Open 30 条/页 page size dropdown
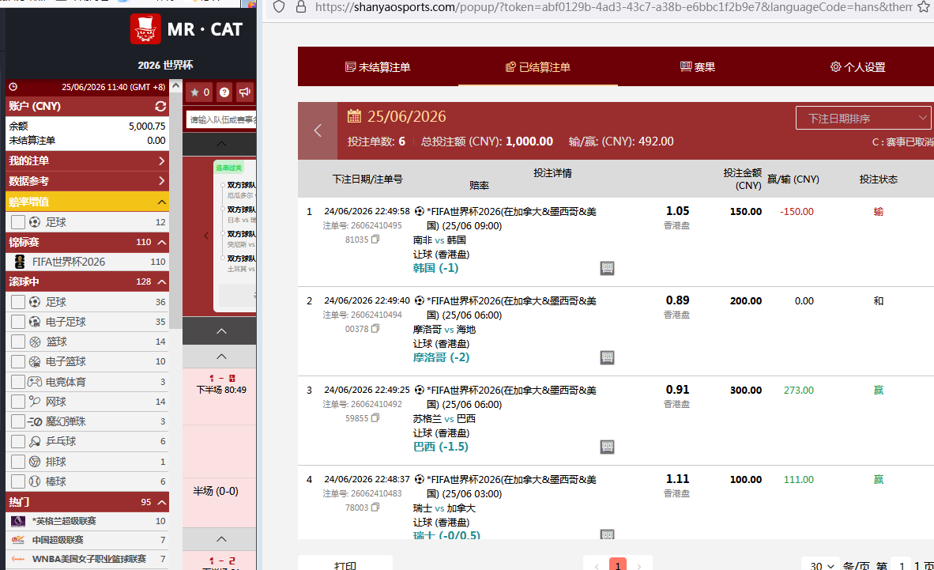Image resolution: width=934 pixels, height=570 pixels. [x=820, y=565]
